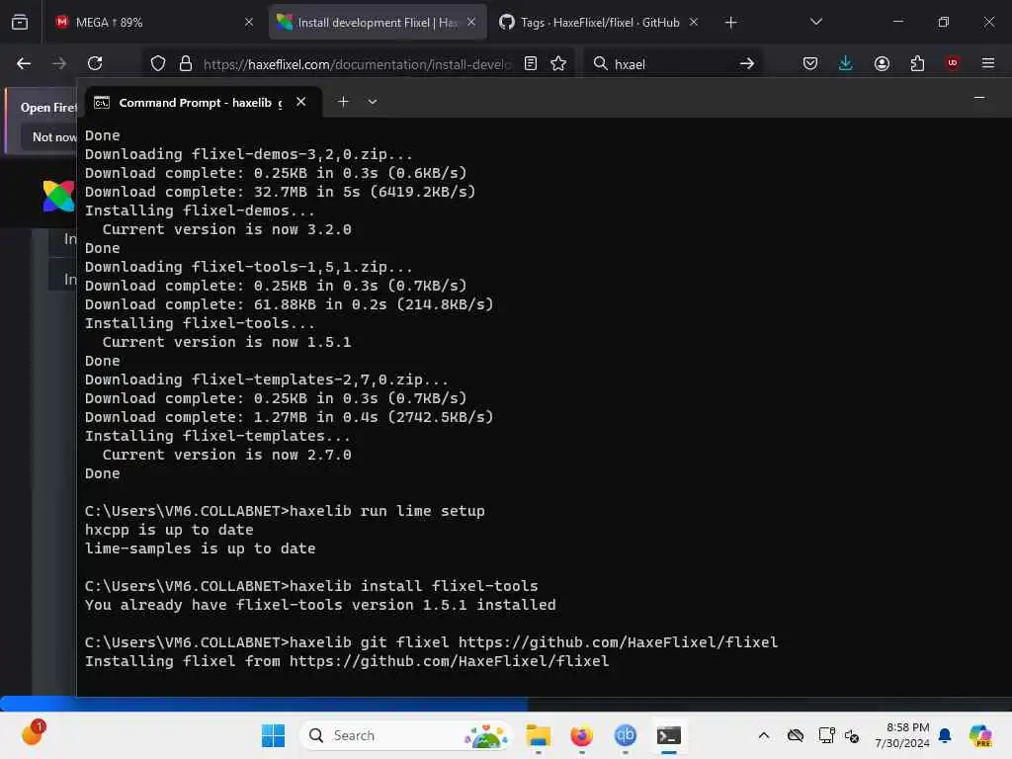1012x759 pixels.
Task: Open File Explorer from the taskbar
Action: (538, 735)
